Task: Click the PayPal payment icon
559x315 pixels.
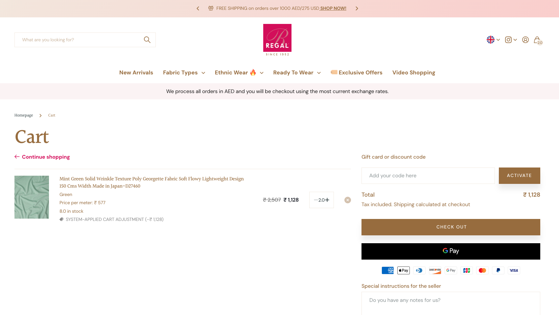Action: coord(498,270)
